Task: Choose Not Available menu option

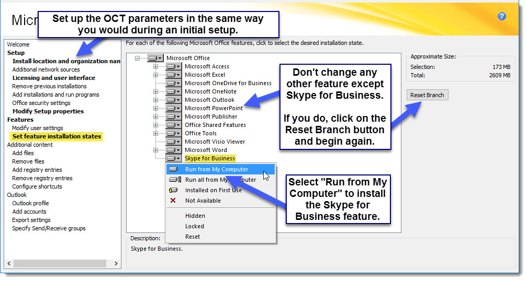Action: click(220, 201)
